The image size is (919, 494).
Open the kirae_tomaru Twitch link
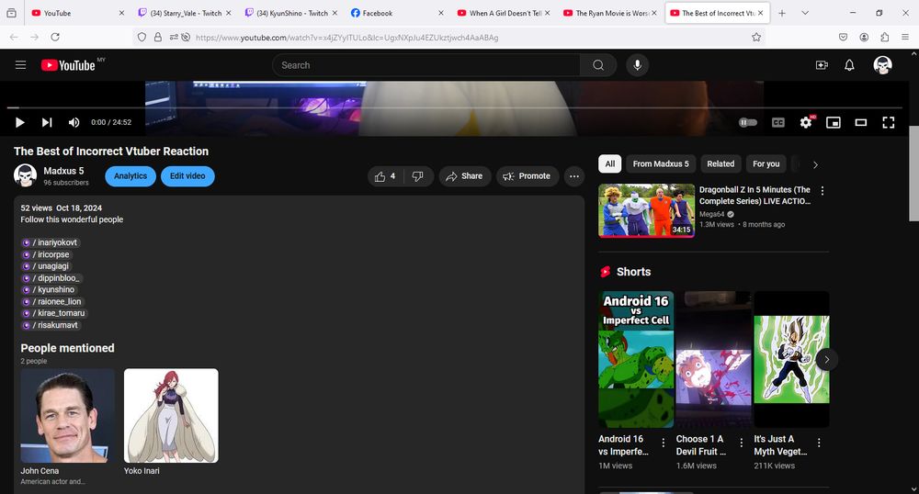coord(54,313)
